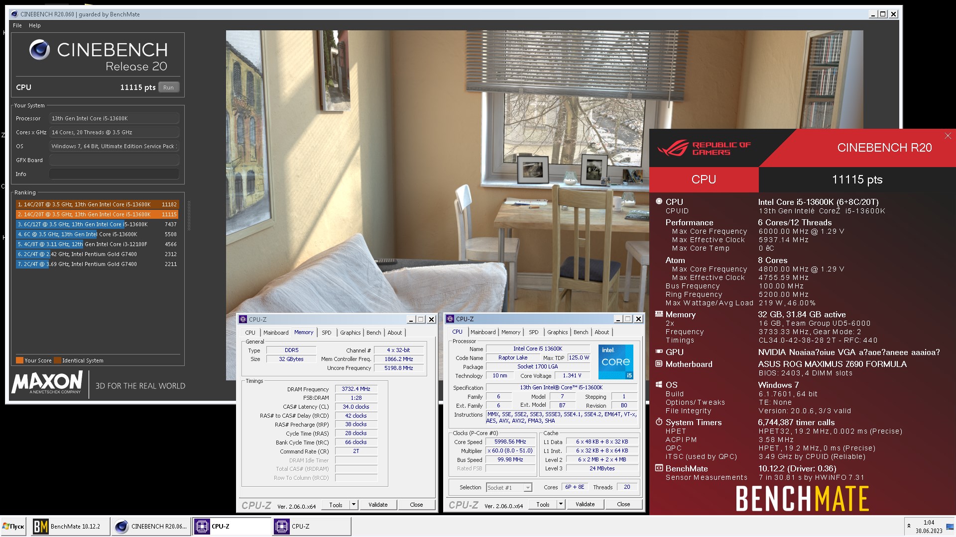Open the Help menu in Cinebench
The image size is (956, 537).
click(34, 25)
